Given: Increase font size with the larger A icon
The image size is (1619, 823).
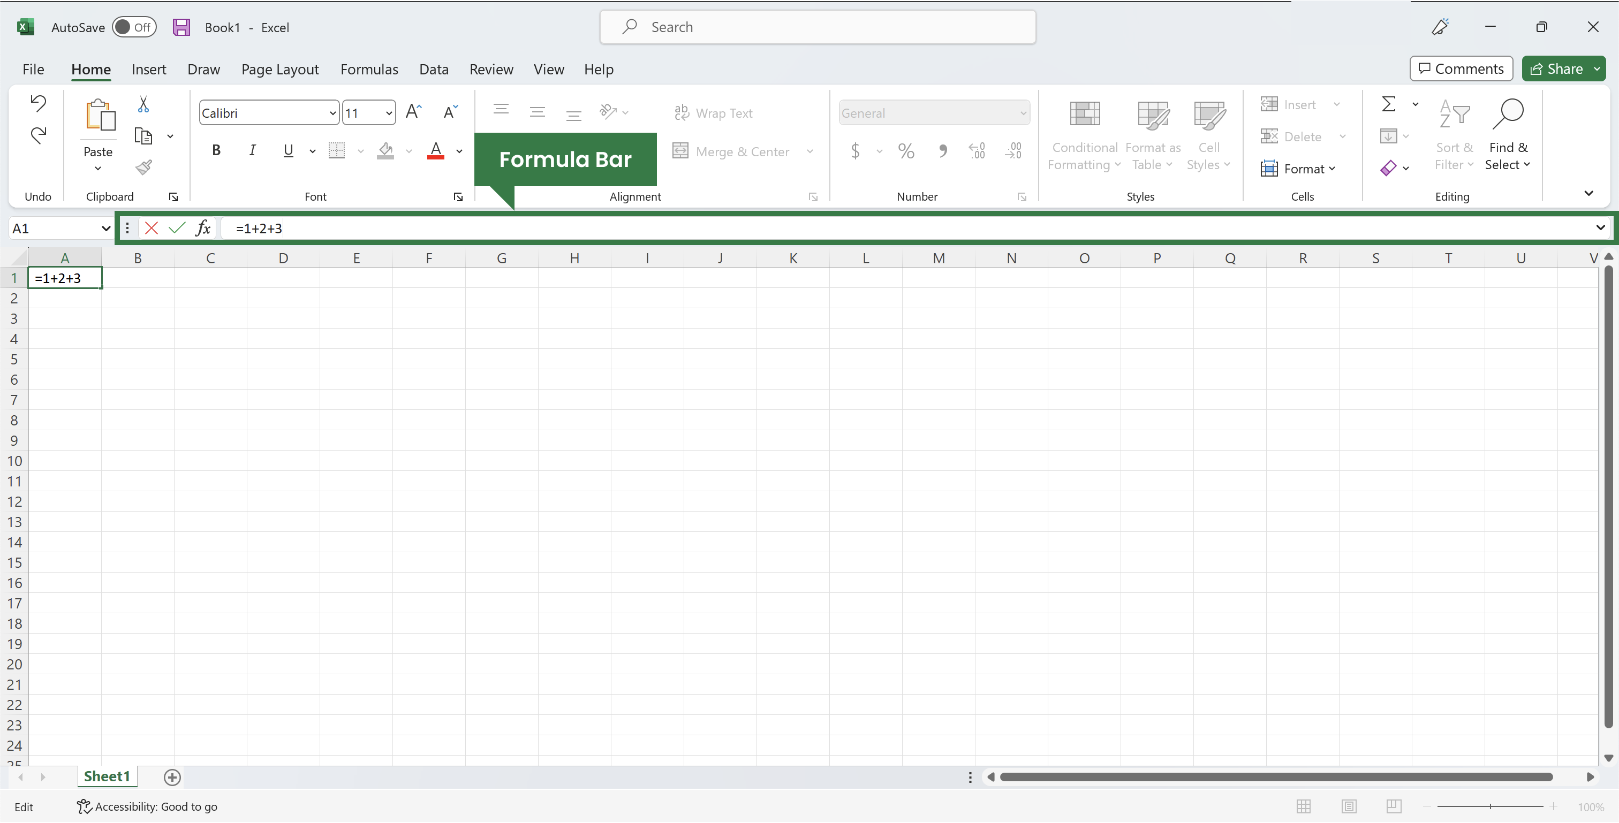Looking at the screenshot, I should (413, 112).
